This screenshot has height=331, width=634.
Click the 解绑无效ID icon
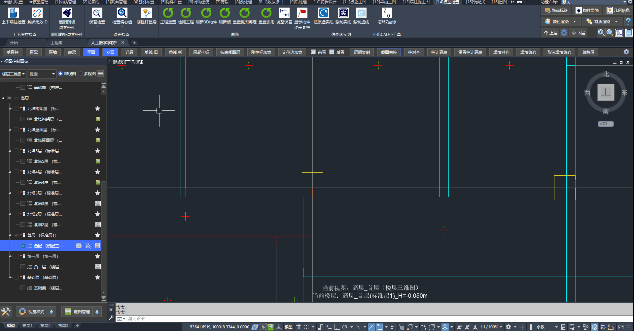(37, 13)
